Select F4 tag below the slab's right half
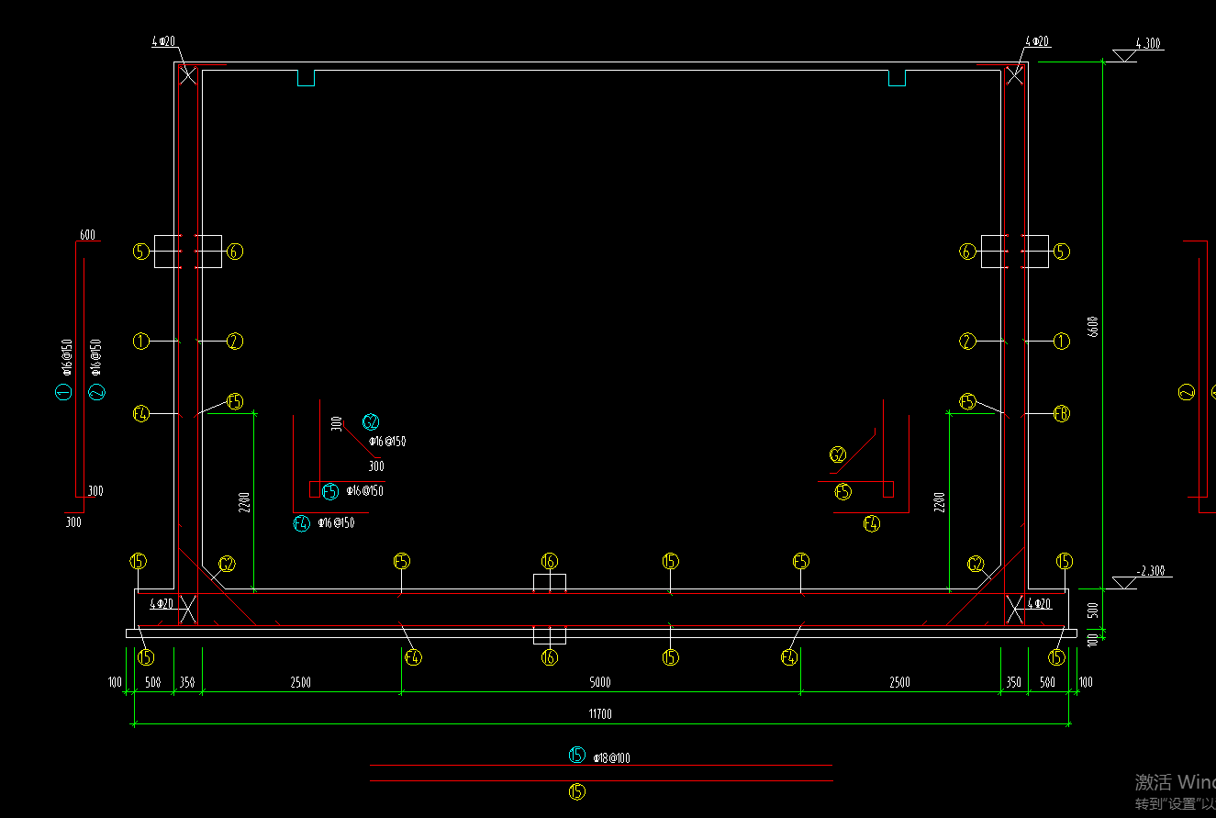Image resolution: width=1216 pixels, height=818 pixels. 789,657
